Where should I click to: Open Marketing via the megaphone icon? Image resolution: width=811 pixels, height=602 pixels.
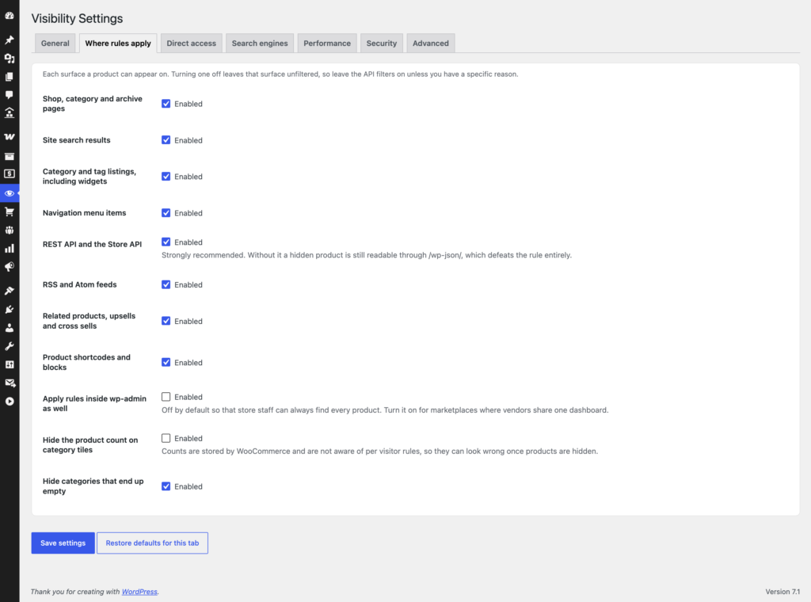(x=10, y=267)
